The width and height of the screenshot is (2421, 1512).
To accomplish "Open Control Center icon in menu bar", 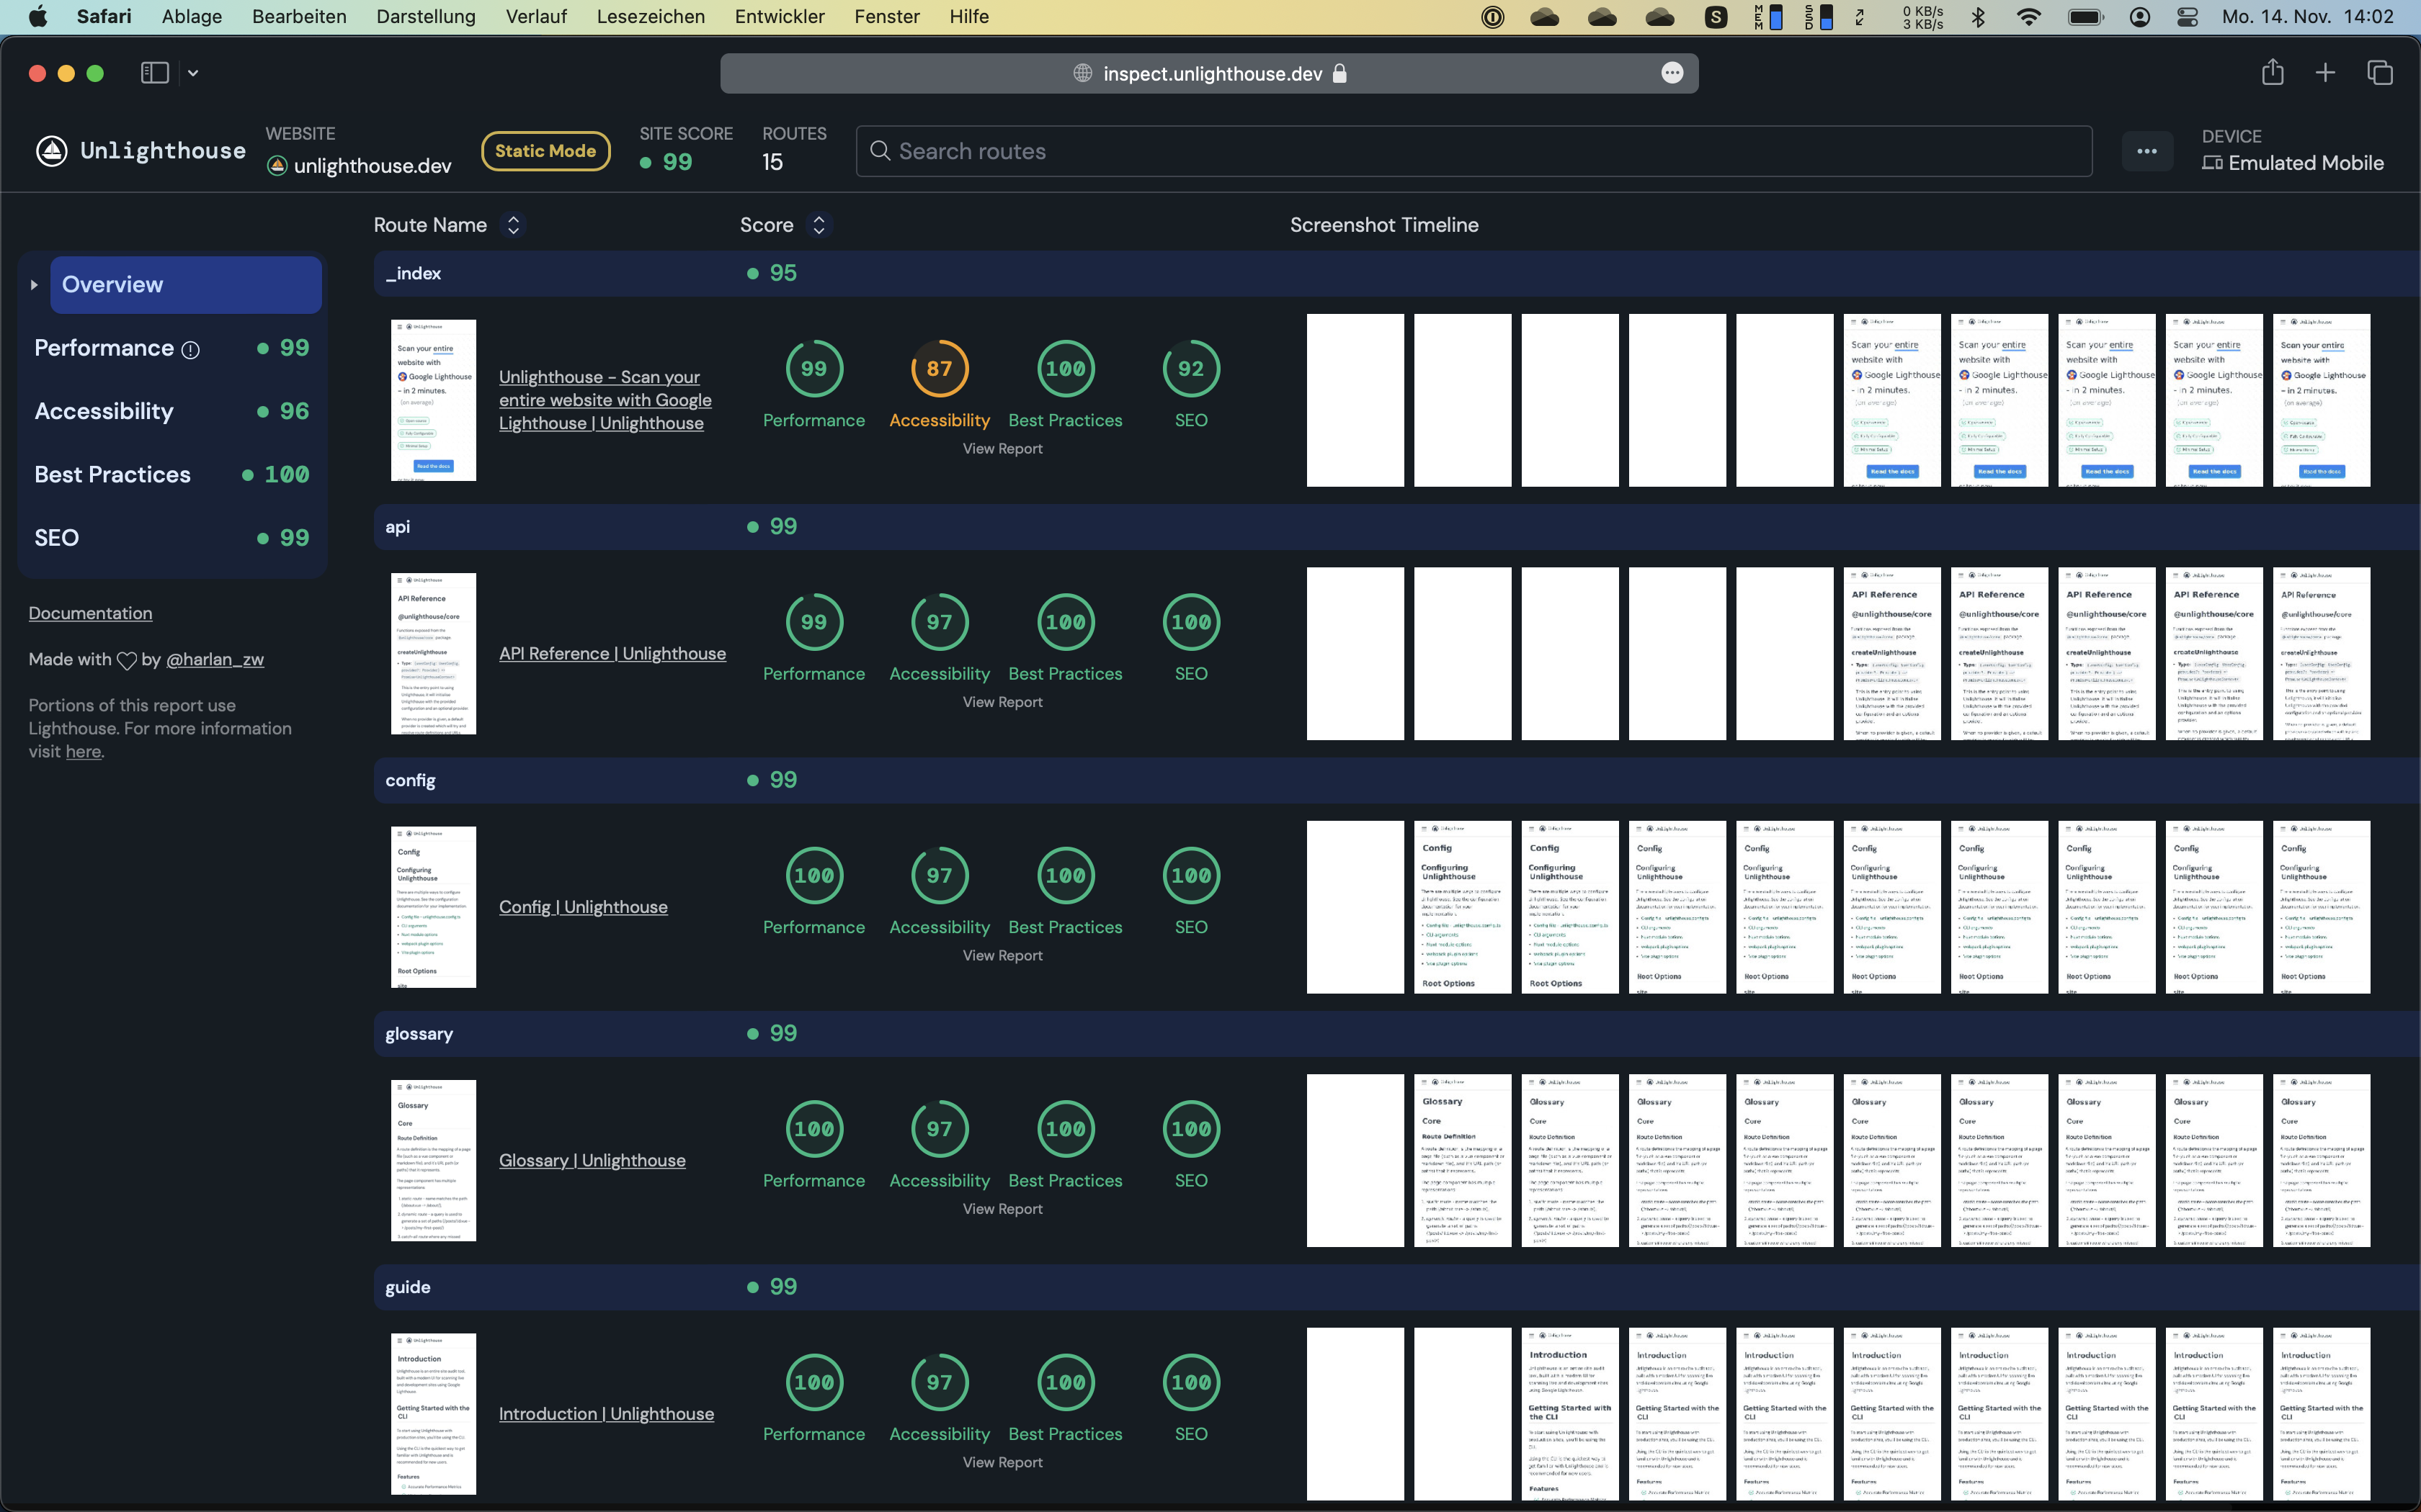I will [x=2188, y=17].
